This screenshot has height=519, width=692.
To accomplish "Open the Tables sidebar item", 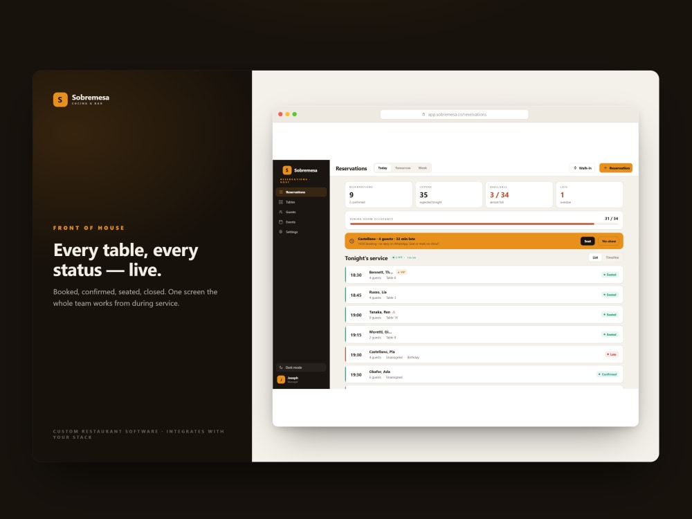I will pos(301,202).
